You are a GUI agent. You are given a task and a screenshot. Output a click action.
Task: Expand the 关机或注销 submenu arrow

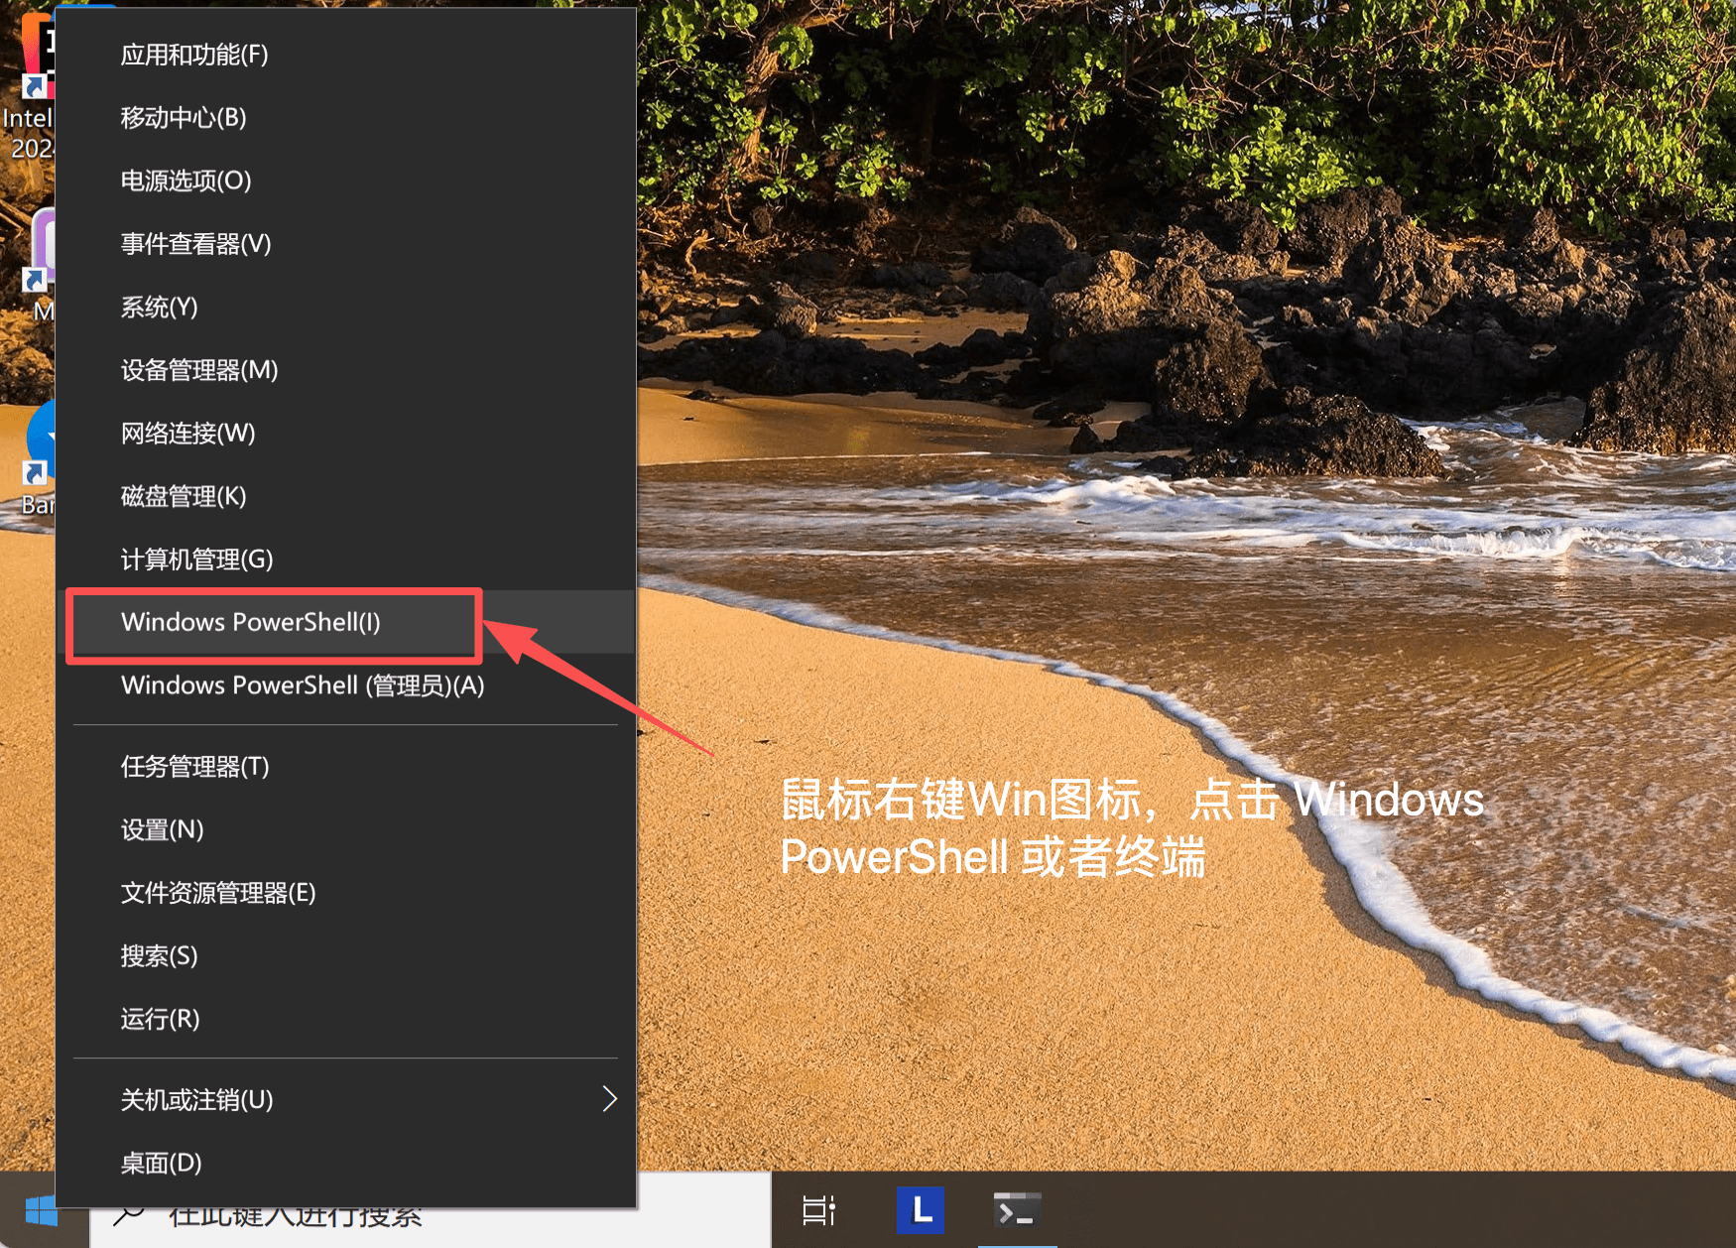click(x=609, y=1099)
